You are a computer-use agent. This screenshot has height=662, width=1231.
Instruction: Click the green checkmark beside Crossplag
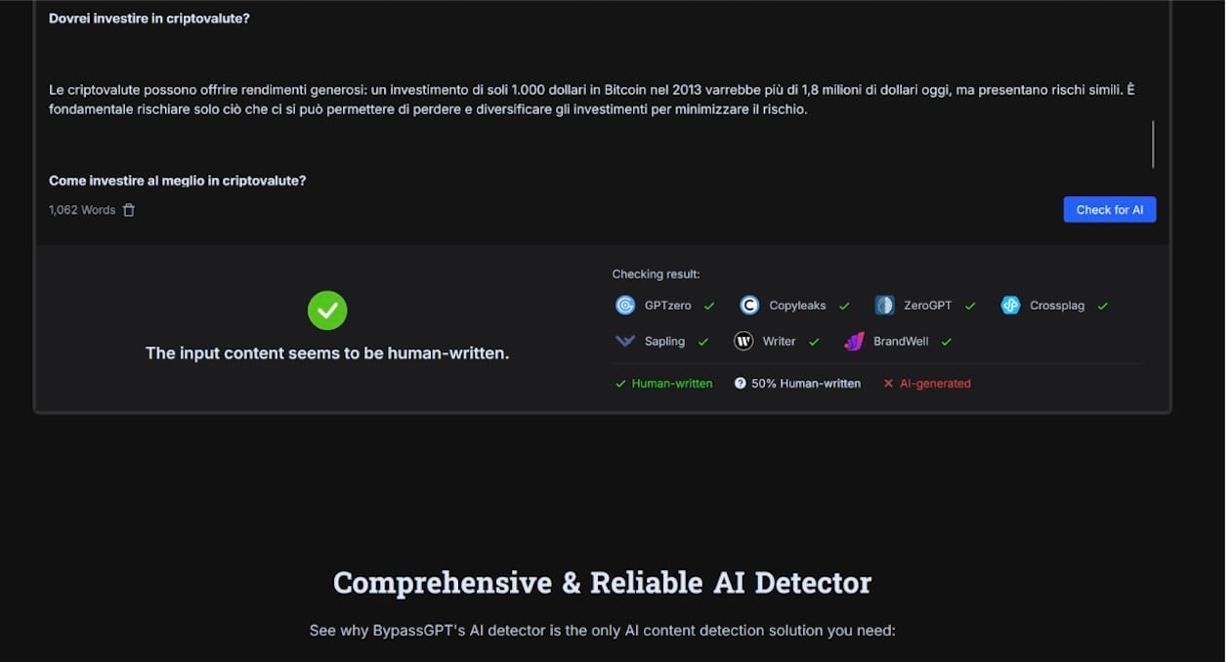coord(1102,307)
